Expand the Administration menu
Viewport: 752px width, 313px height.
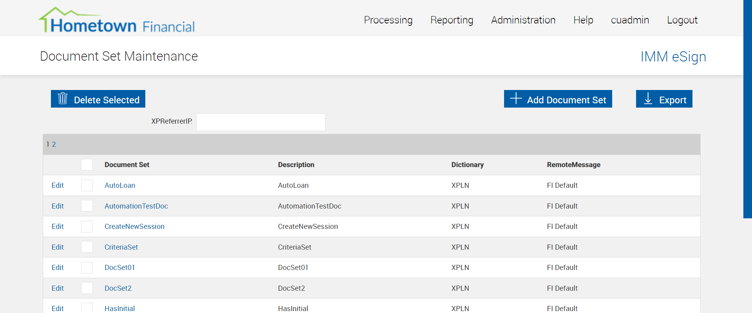[x=523, y=20]
